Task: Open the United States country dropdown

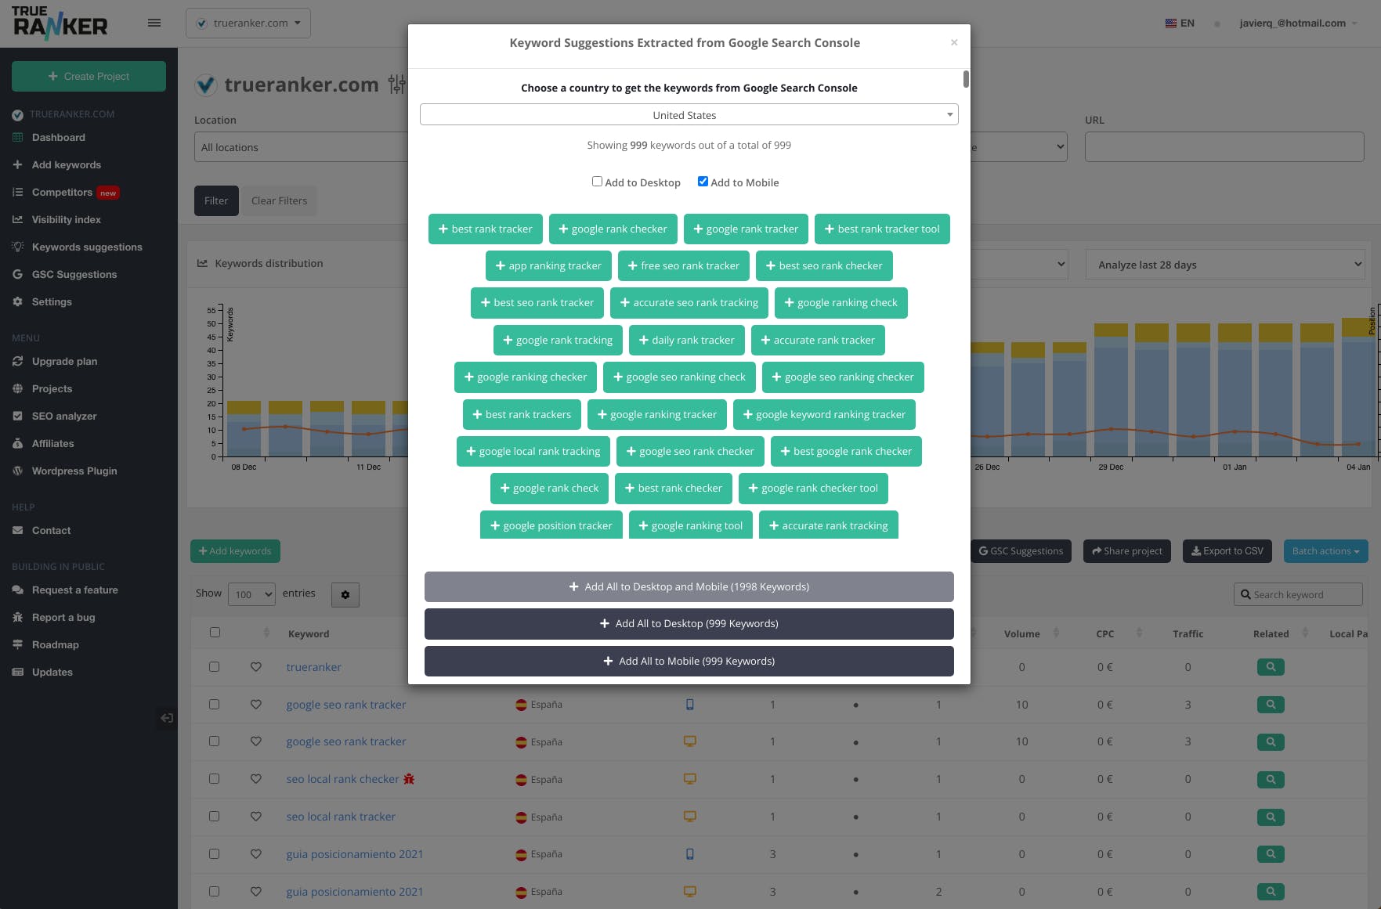Action: coord(689,115)
